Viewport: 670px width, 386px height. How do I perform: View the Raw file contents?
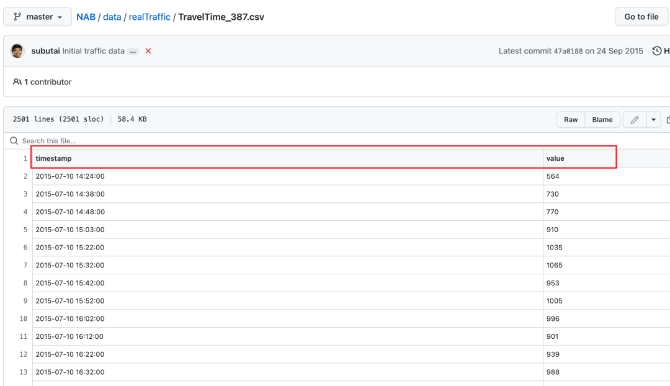[571, 120]
